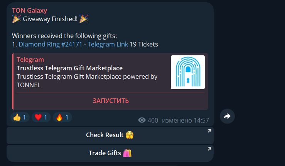285x166 pixels.
Task: Click the eye views counter icon
Action: tap(142, 120)
